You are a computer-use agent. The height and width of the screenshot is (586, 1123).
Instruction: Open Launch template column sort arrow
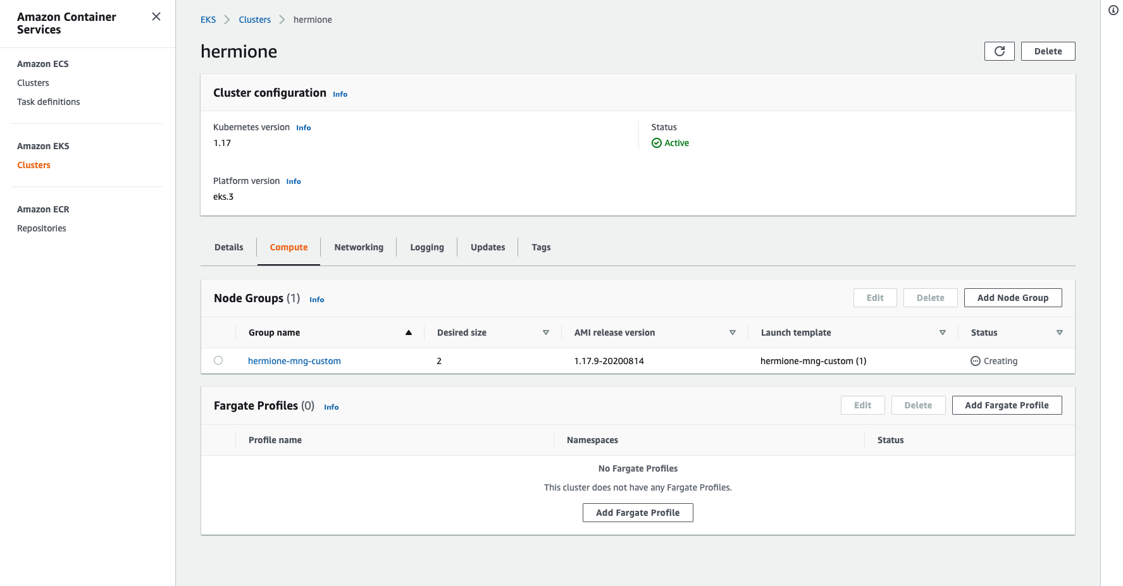(943, 333)
